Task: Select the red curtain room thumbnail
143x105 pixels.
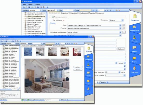Action: [x=77, y=52]
